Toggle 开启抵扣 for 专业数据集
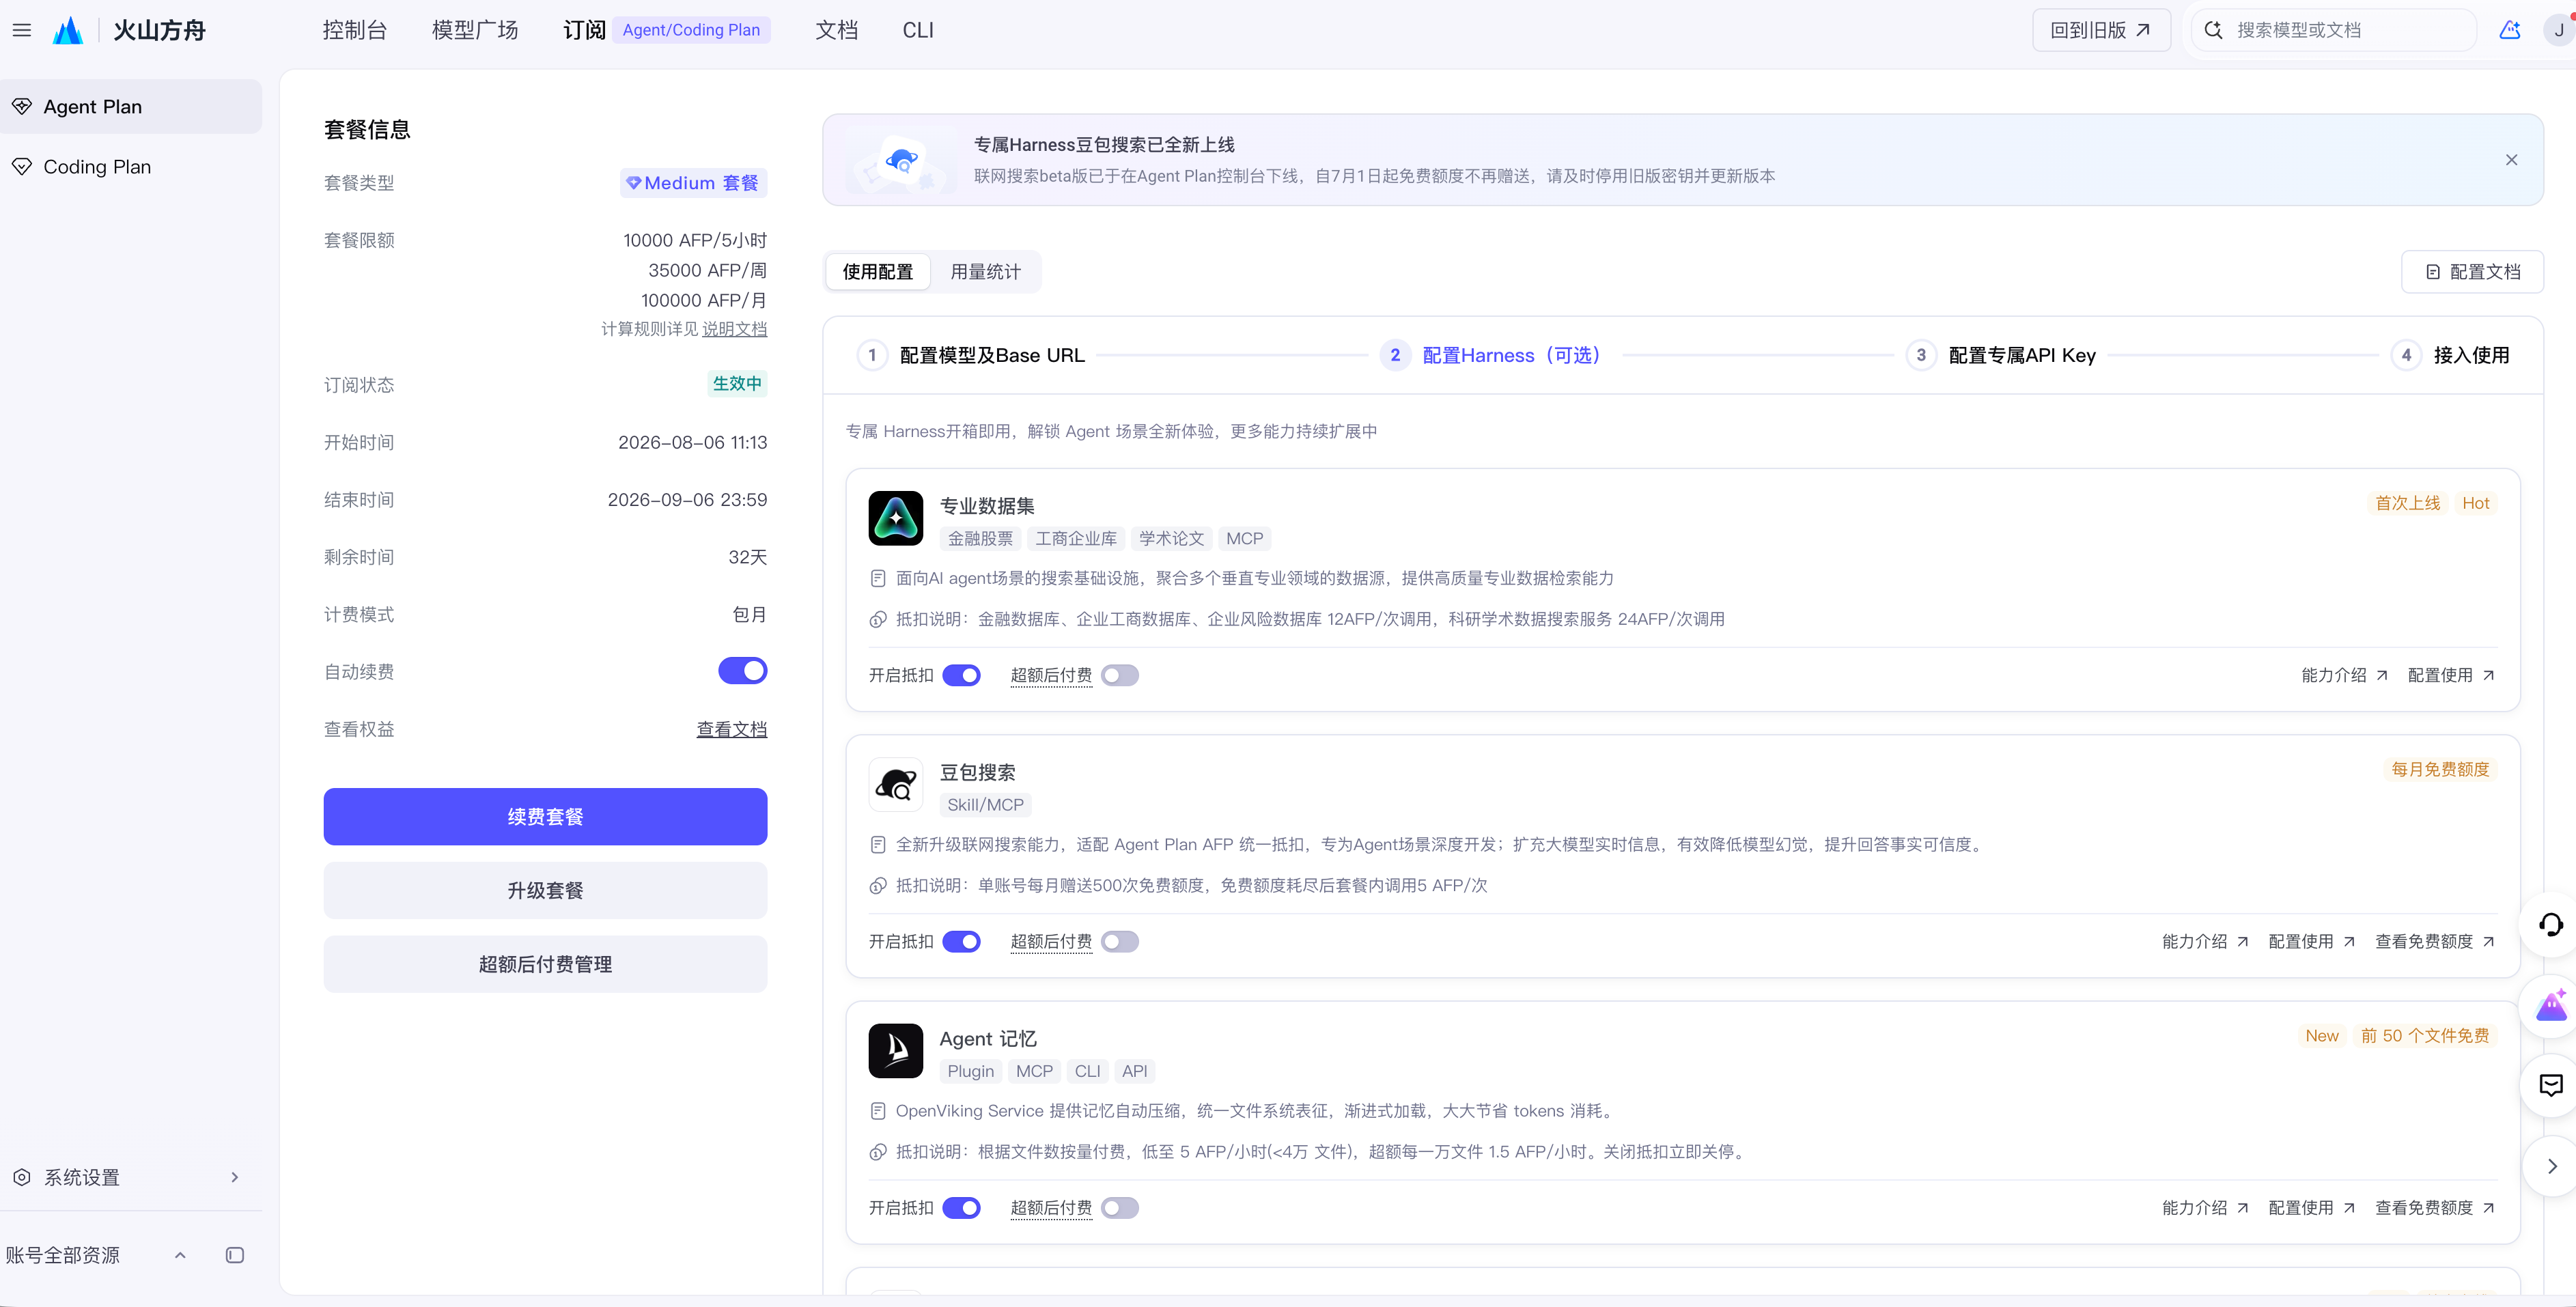Viewport: 2576px width, 1307px height. (961, 675)
